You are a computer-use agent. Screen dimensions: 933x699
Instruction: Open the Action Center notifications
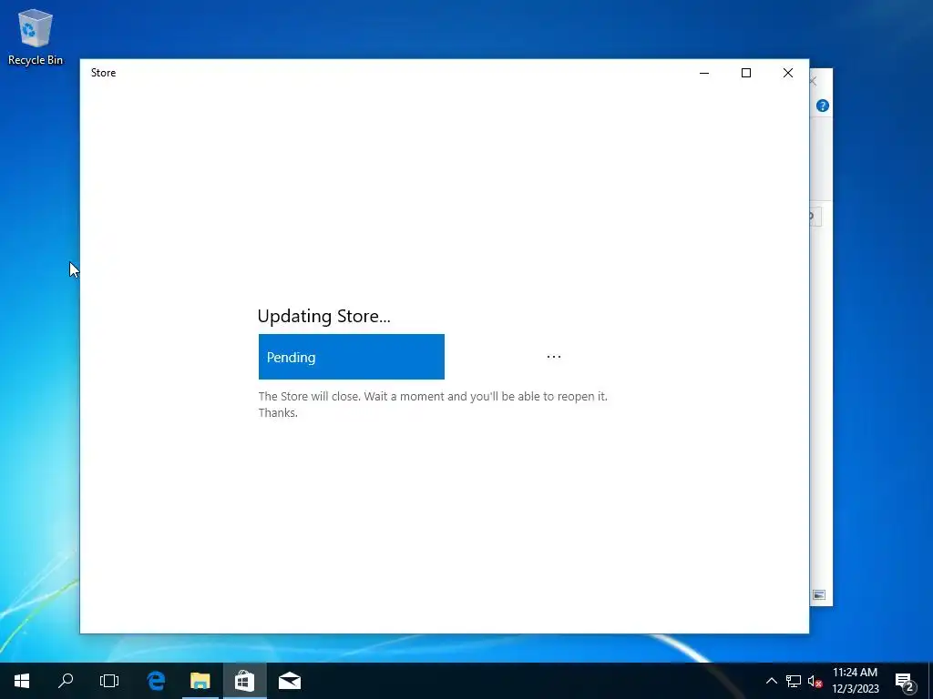pyautogui.click(x=905, y=682)
